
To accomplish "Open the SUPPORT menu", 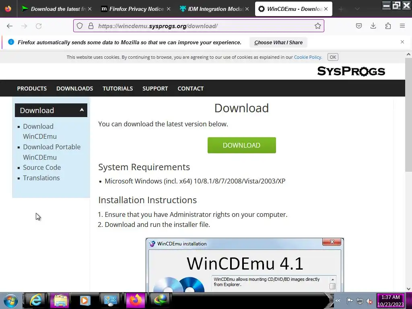I will tap(155, 89).
